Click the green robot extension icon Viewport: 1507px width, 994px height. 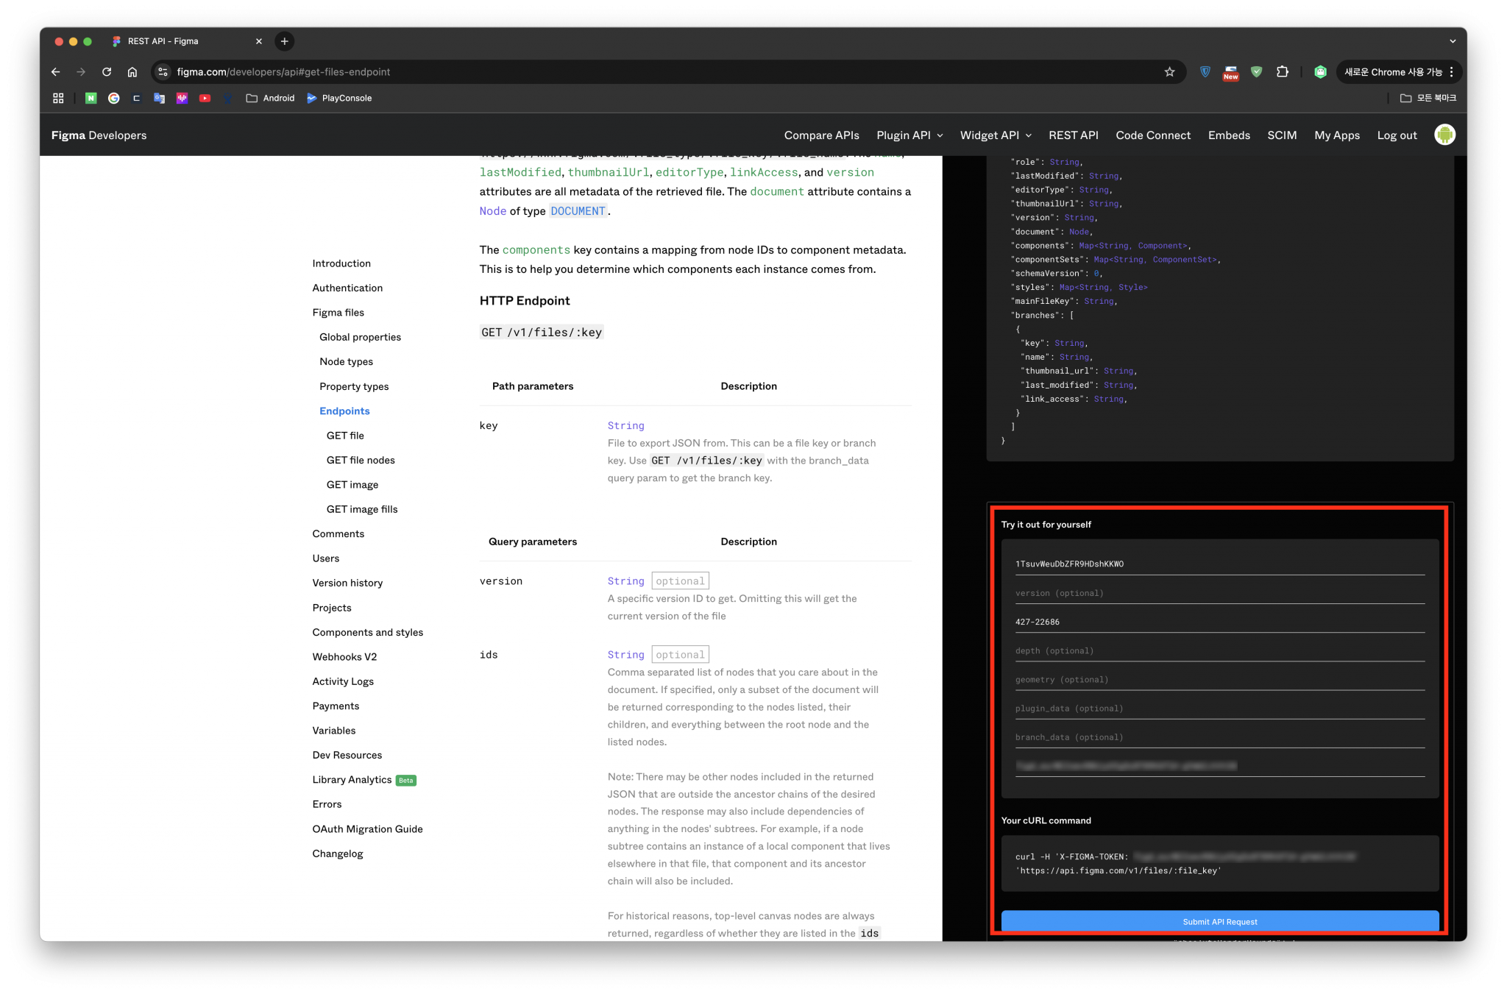[x=1319, y=71]
